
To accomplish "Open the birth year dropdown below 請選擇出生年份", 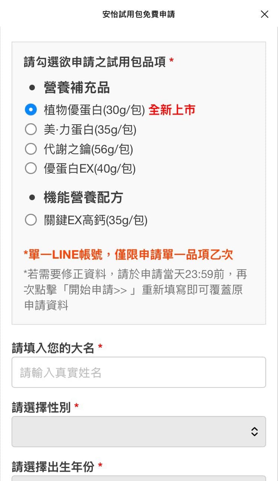I will tap(139, 478).
